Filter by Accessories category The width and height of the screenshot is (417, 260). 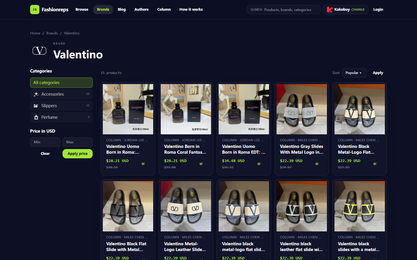[61, 94]
